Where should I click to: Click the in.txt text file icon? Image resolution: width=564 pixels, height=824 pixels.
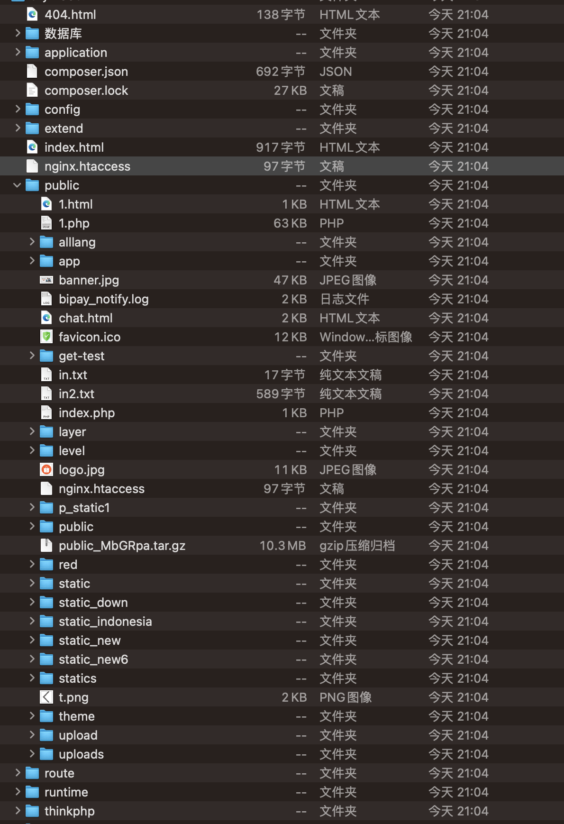(46, 375)
